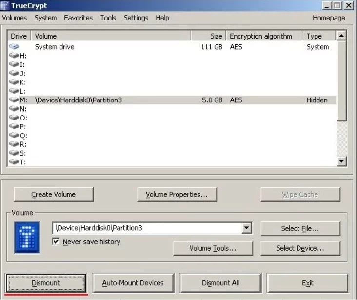Screen dimensions: 357x300
Task: Open the Favorites menu
Action: (78, 18)
